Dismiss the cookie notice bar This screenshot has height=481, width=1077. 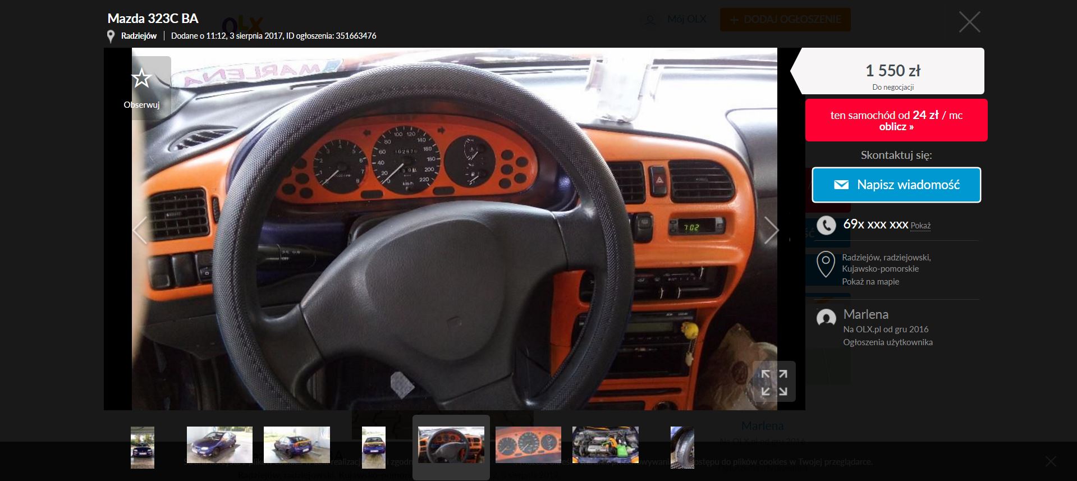1051,461
